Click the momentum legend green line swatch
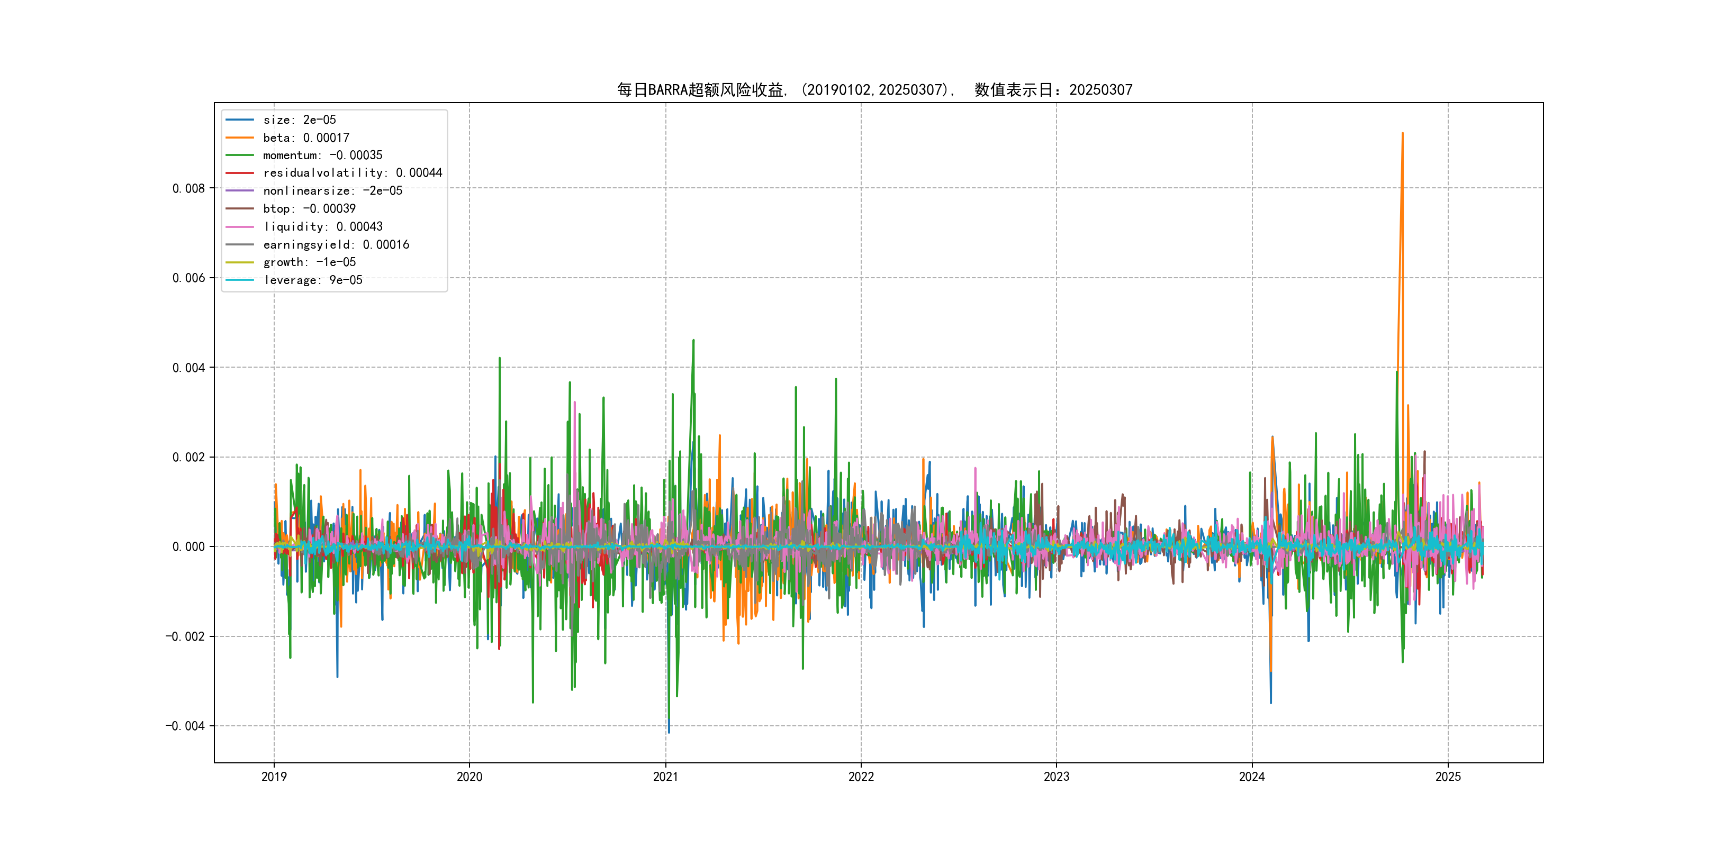The height and width of the screenshot is (857, 1715). pos(240,155)
